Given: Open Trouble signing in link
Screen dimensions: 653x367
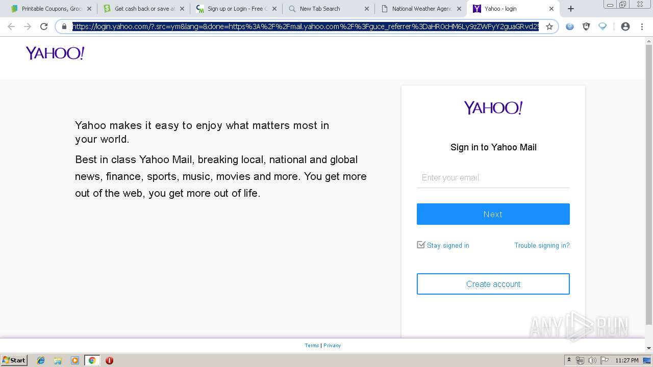Looking at the screenshot, I should (x=542, y=246).
